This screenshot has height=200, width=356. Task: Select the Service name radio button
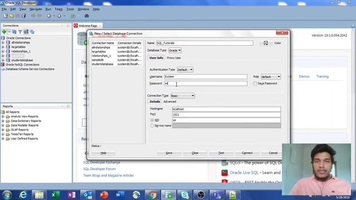point(152,126)
